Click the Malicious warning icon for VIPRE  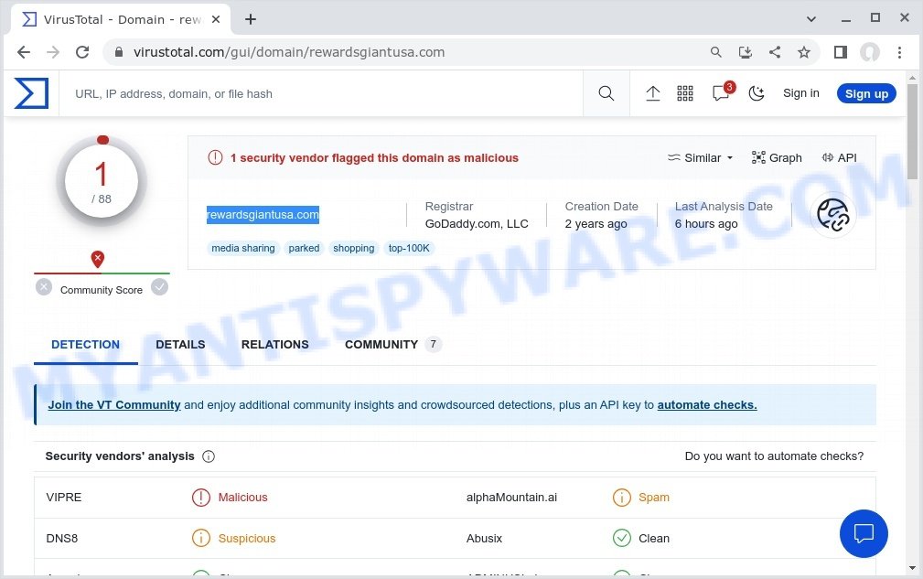[200, 498]
